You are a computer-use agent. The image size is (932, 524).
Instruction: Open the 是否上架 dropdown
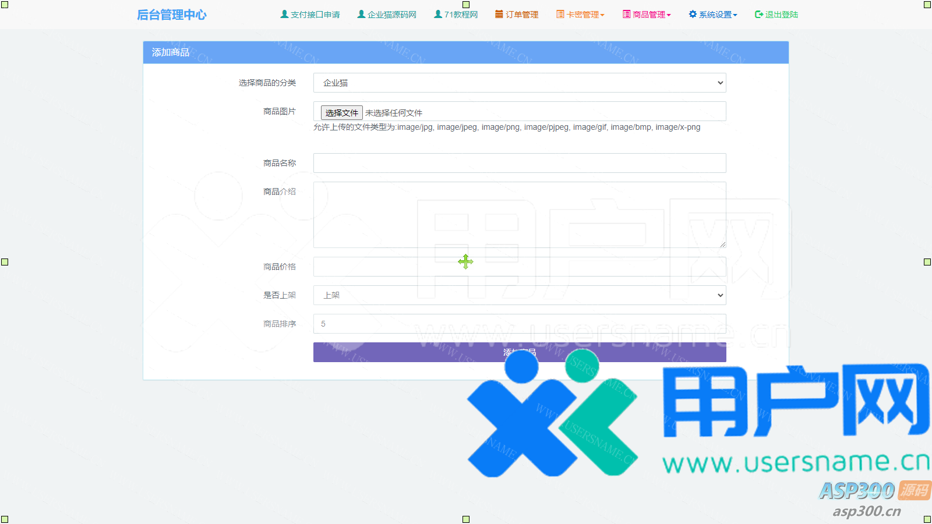tap(520, 295)
